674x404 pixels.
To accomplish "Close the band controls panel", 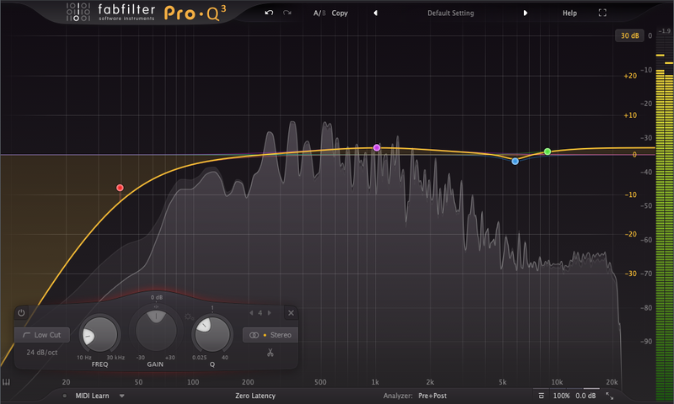I will 291,313.
